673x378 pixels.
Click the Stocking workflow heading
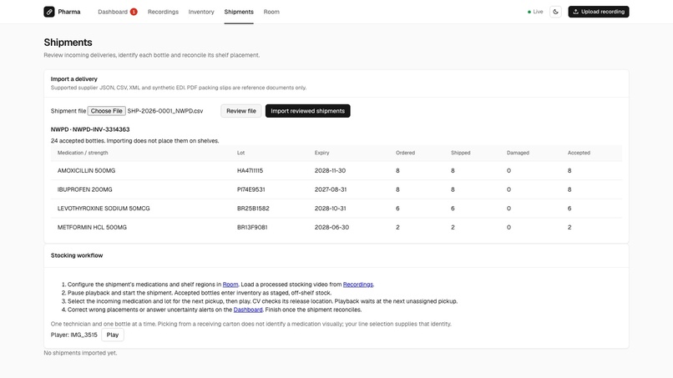[77, 255]
